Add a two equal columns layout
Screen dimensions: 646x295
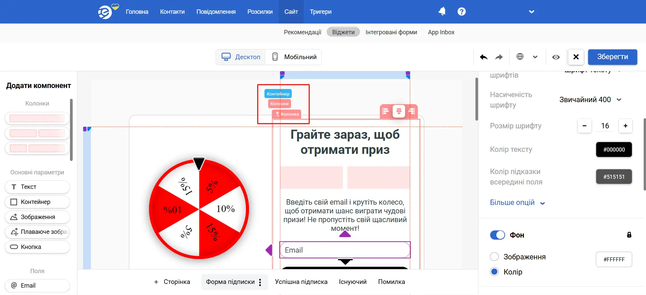[37, 133]
